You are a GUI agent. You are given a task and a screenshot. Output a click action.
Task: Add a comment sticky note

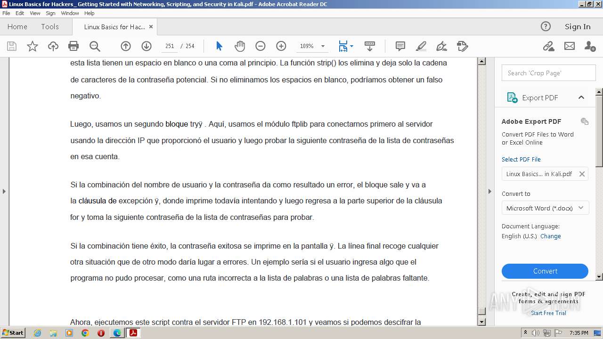pos(400,46)
